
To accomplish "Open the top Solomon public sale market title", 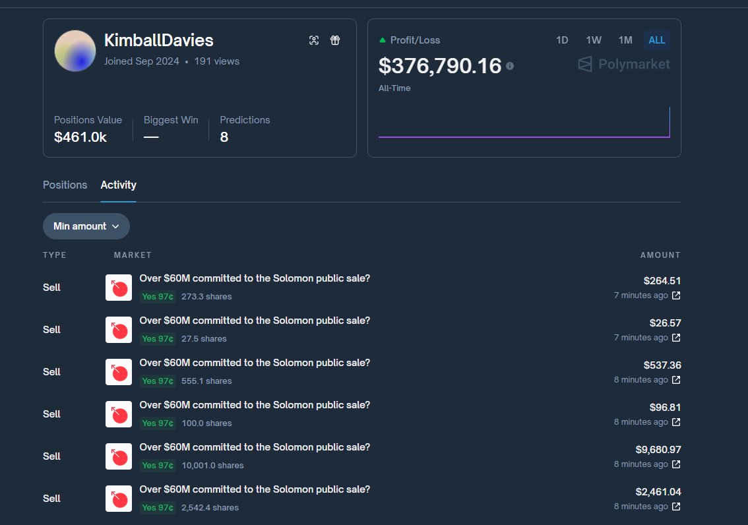I will (x=255, y=278).
